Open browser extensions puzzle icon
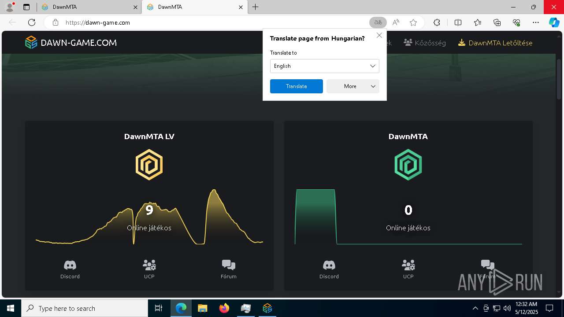Viewport: 564px width, 317px height. click(x=437, y=22)
